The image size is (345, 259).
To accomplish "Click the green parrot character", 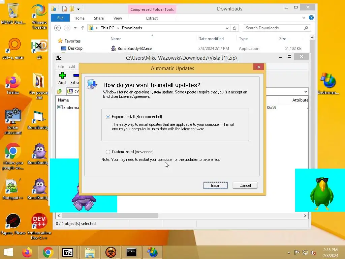I will [x=321, y=193].
